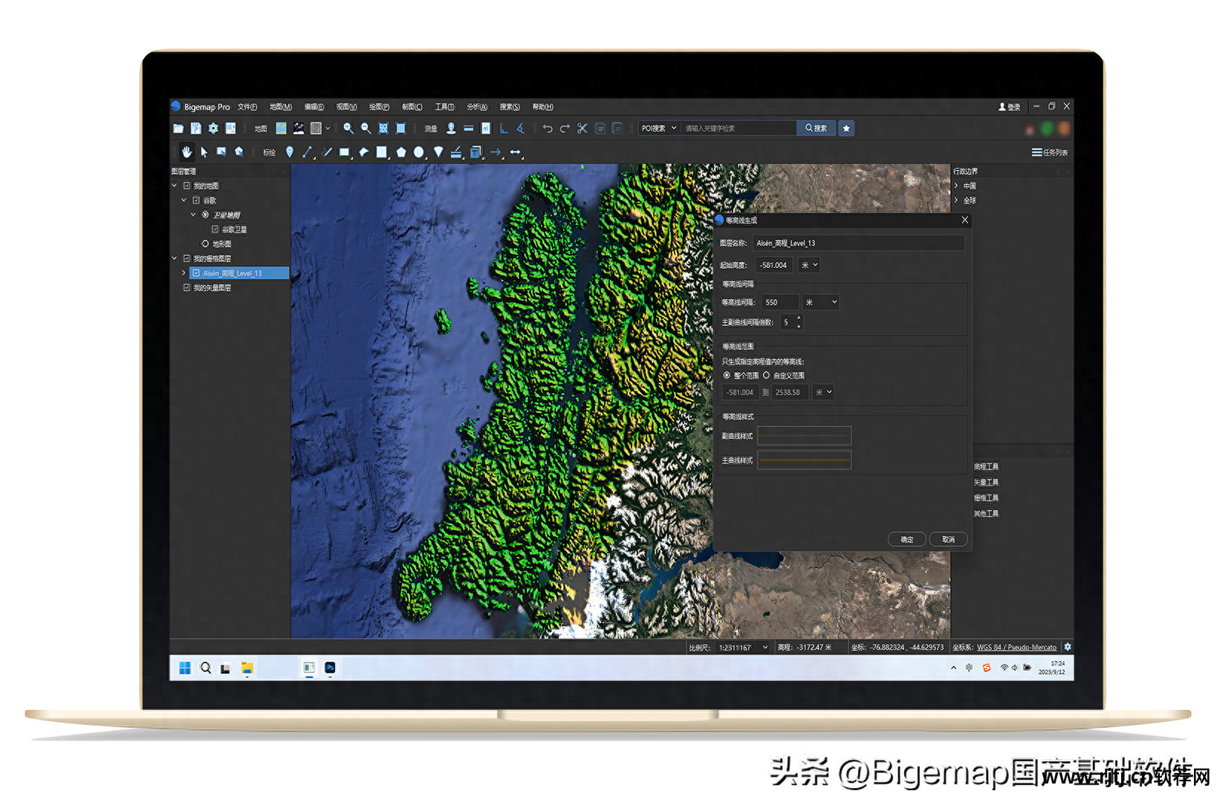Viewport: 1217px width, 811px height.
Task: Select the hand pan tool
Action: coord(186,152)
